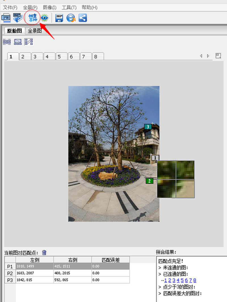The height and width of the screenshot is (302, 227).
Task: Open image tab 4
Action: (47, 57)
